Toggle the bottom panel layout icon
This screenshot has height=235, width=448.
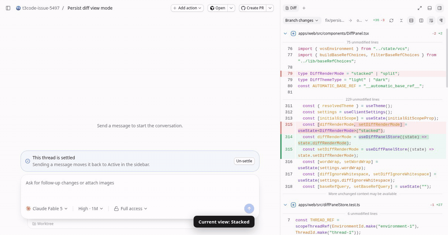tap(430, 8)
